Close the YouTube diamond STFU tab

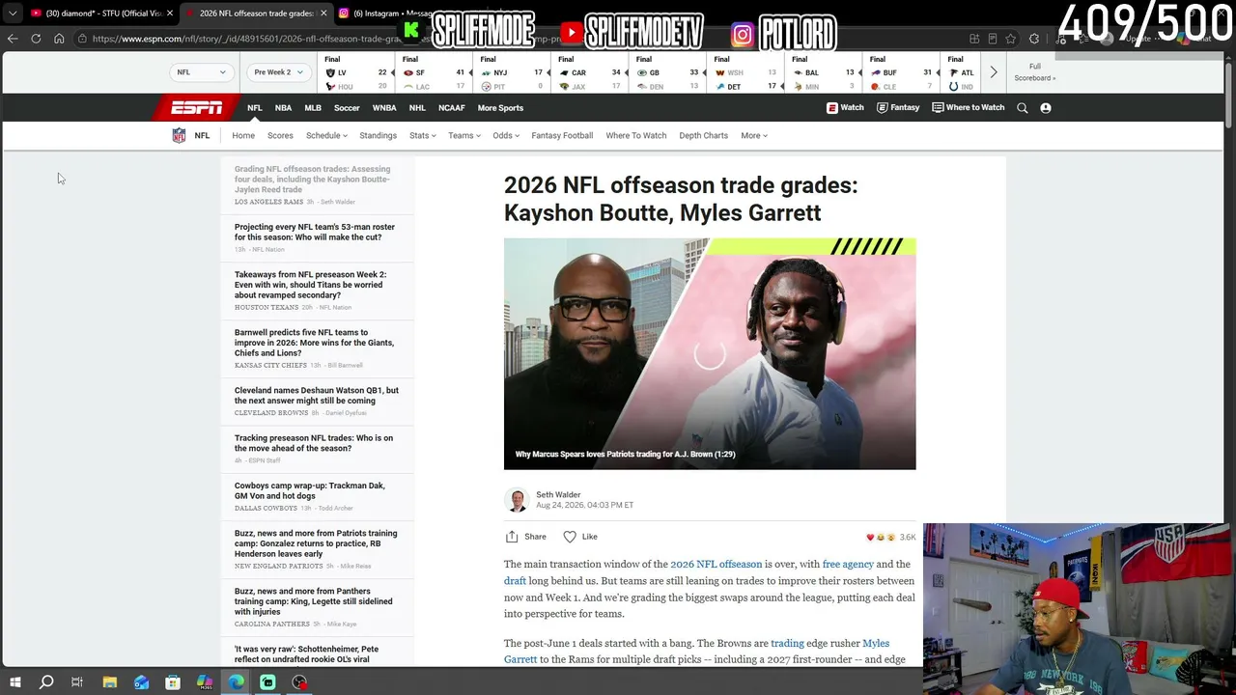pyautogui.click(x=170, y=14)
